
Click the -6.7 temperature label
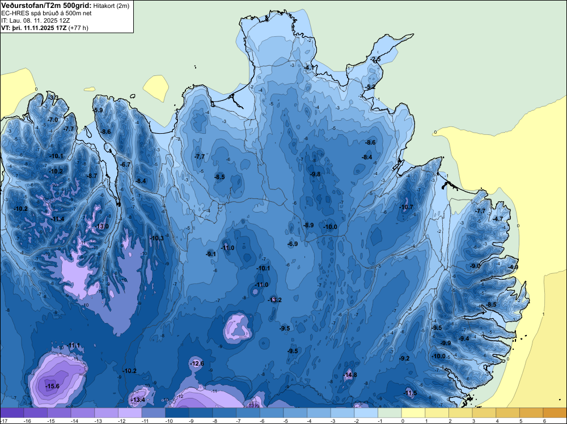(x=125, y=164)
